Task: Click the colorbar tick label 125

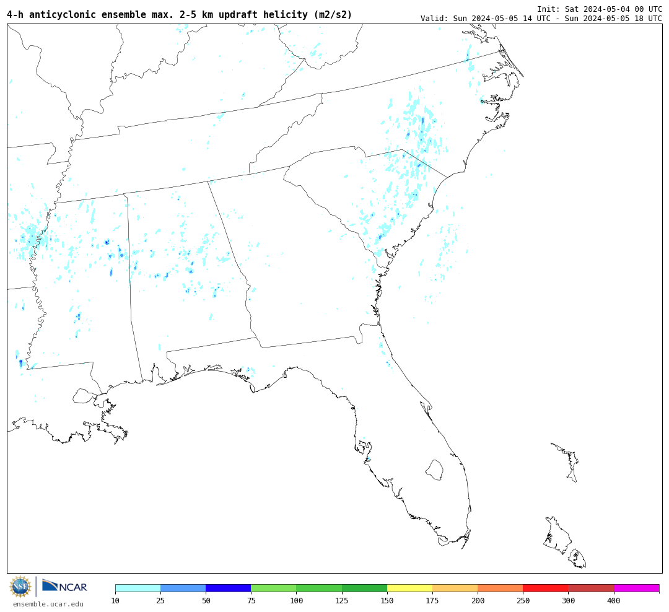Action: (x=342, y=600)
